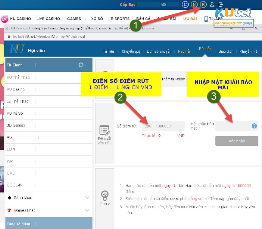The width and height of the screenshot is (262, 229).
Task: Click the logout icon in top bar
Action: tap(220, 5)
